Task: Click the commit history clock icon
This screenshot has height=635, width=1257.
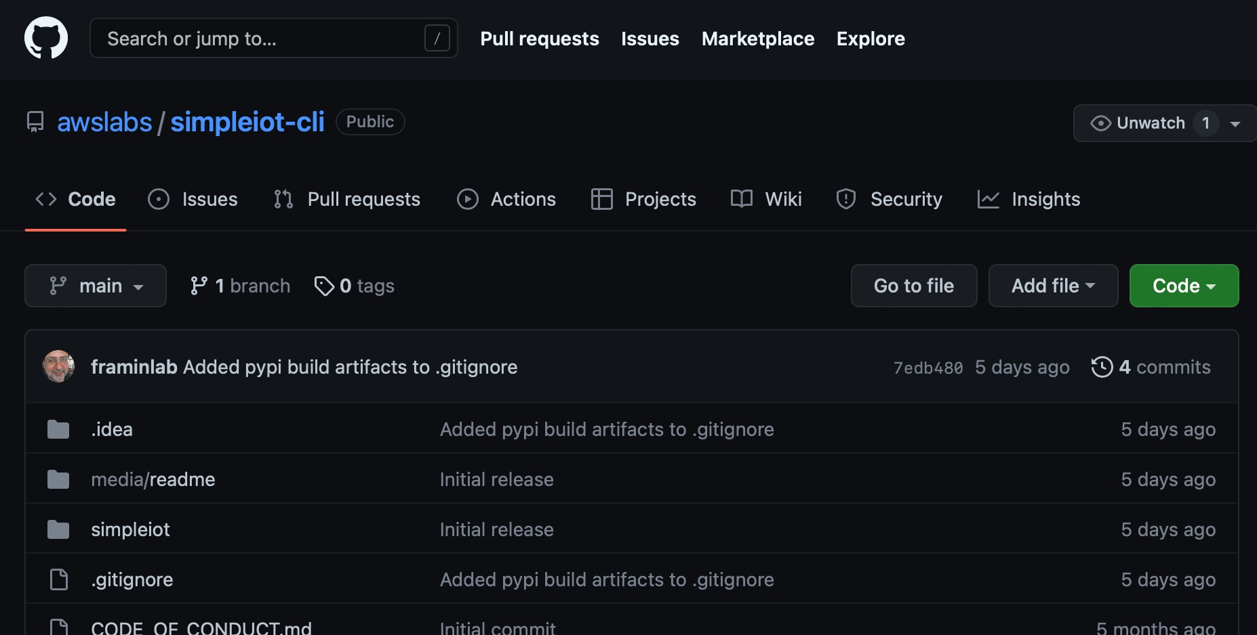Action: [x=1102, y=367]
